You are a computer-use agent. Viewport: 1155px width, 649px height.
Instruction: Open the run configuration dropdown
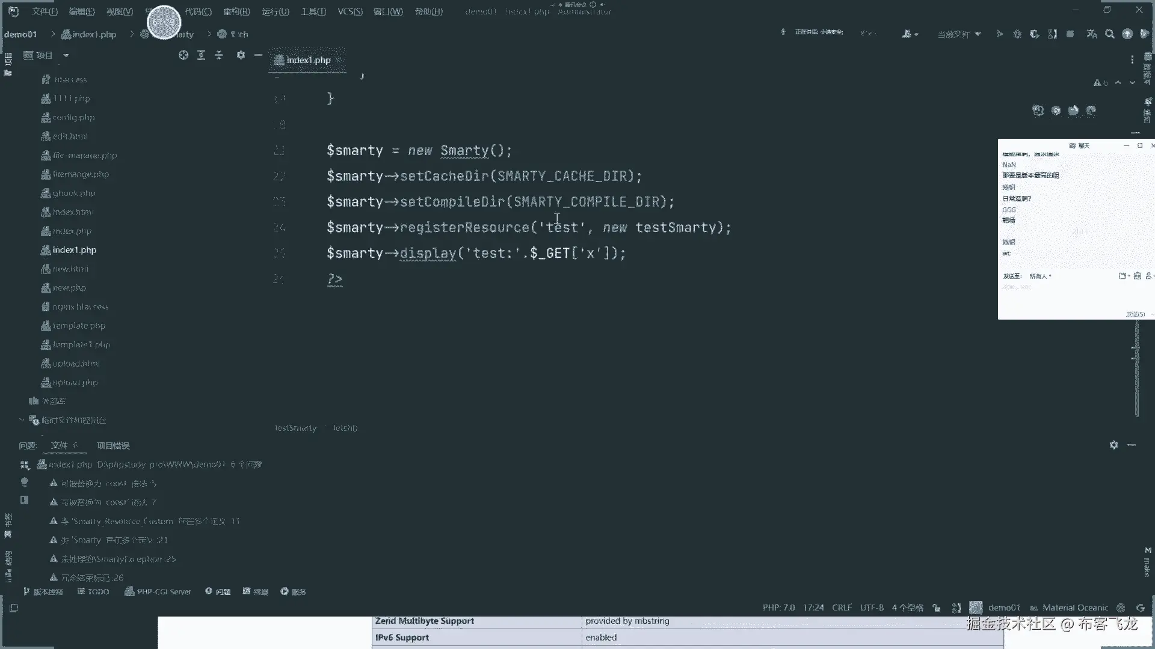click(x=959, y=34)
